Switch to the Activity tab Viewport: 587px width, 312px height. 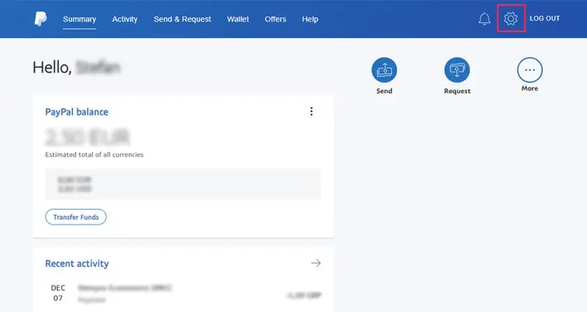pyautogui.click(x=125, y=19)
